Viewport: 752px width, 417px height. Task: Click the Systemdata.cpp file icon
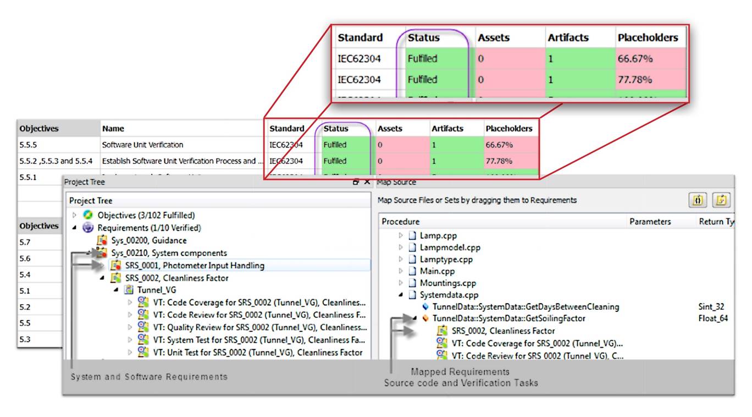[412, 295]
